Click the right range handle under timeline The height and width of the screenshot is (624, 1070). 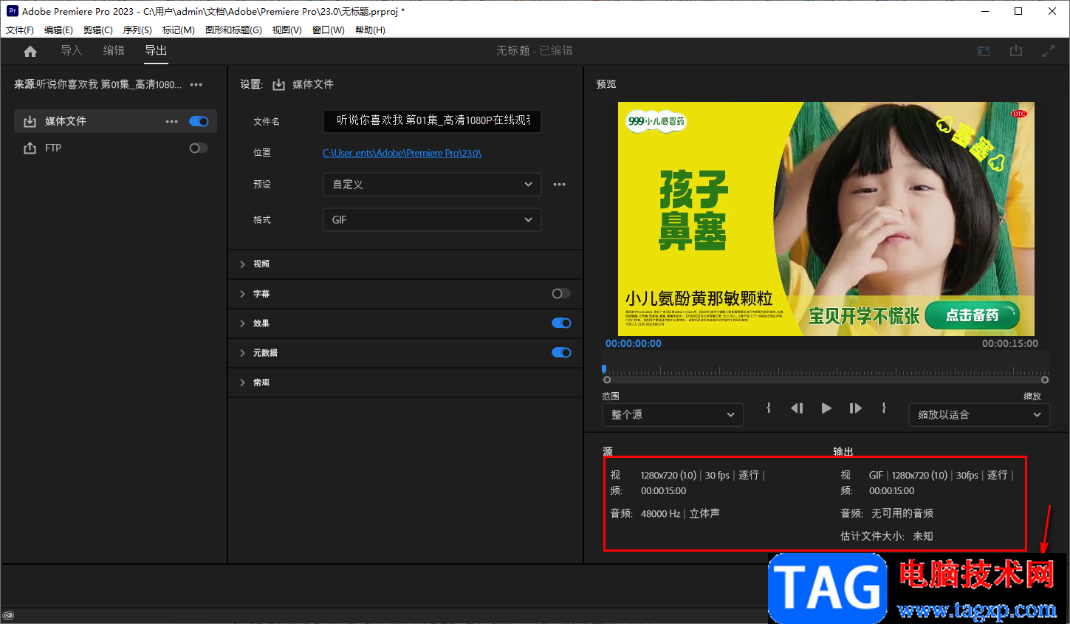click(x=1045, y=380)
